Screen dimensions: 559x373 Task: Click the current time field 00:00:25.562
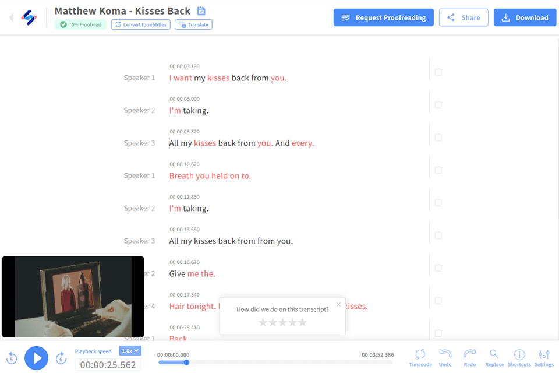tap(108, 365)
